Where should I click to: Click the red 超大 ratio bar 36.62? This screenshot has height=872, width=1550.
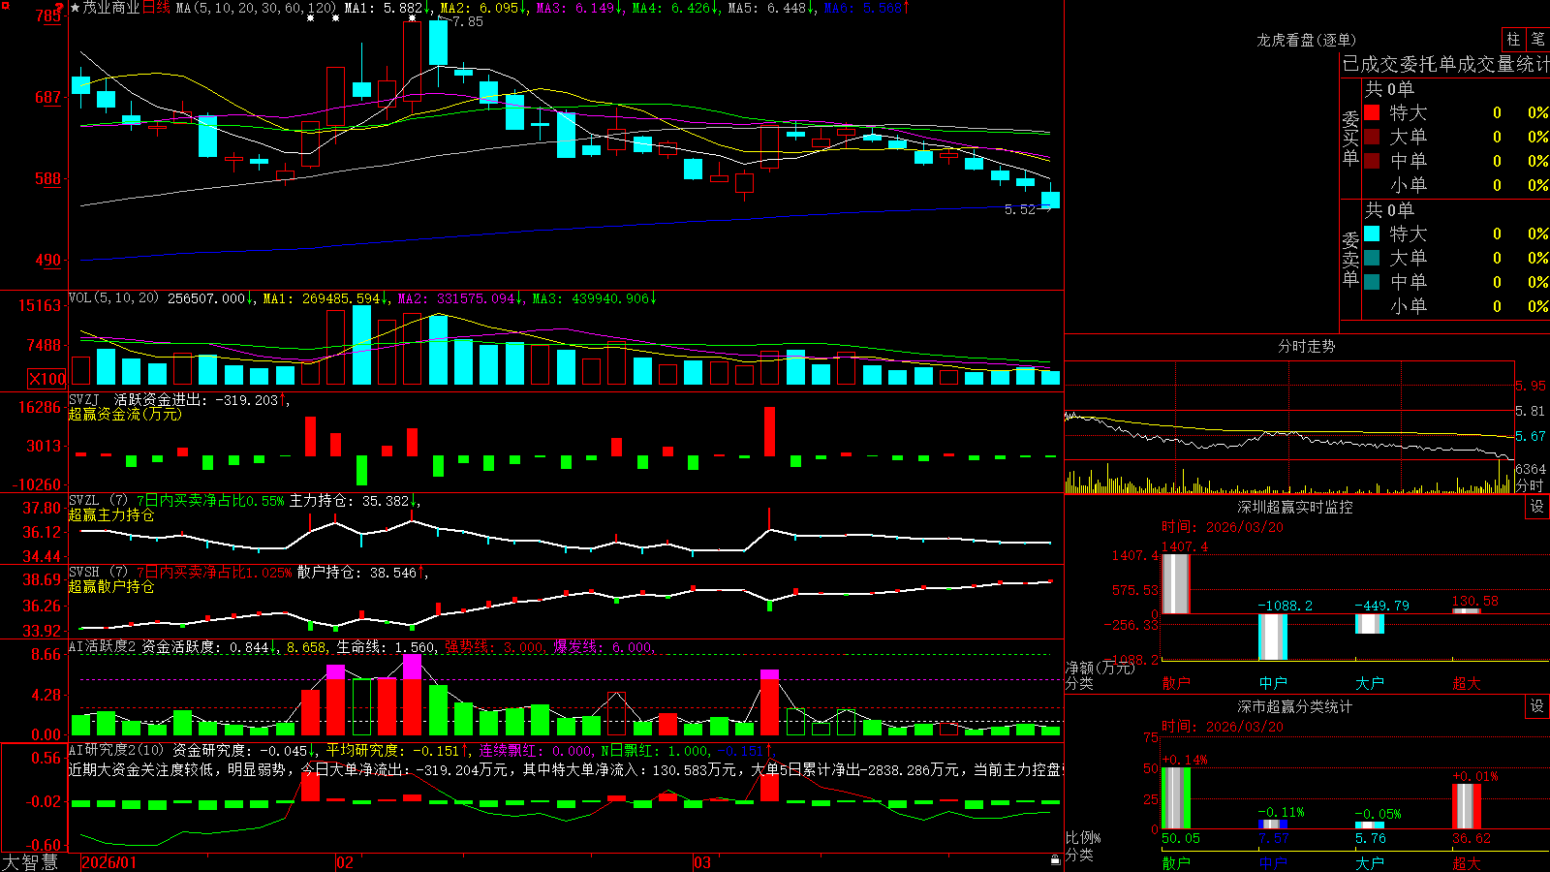click(x=1467, y=806)
